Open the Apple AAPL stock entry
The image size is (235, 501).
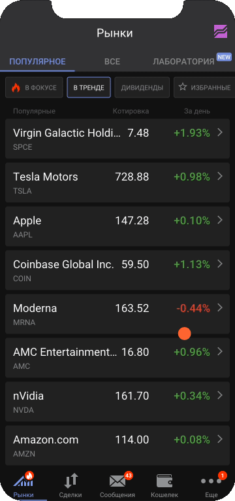pos(117,226)
